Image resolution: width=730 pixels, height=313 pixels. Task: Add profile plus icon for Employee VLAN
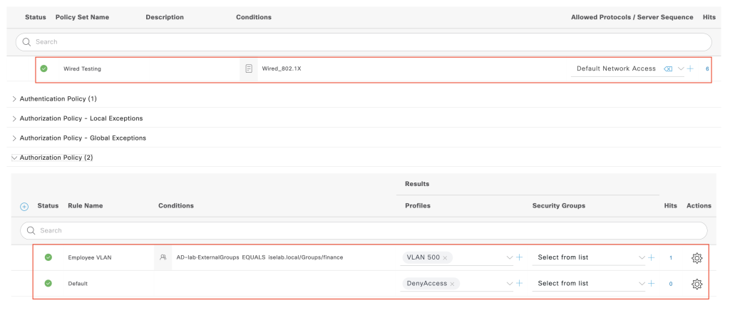[520, 257]
